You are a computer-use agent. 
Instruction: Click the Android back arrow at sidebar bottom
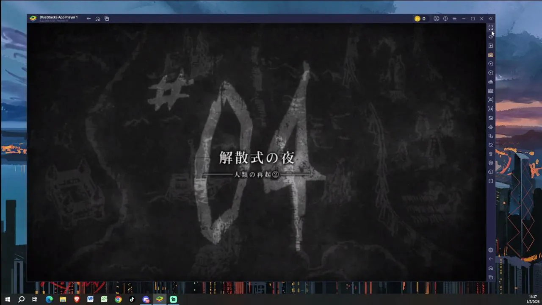pyautogui.click(x=491, y=259)
